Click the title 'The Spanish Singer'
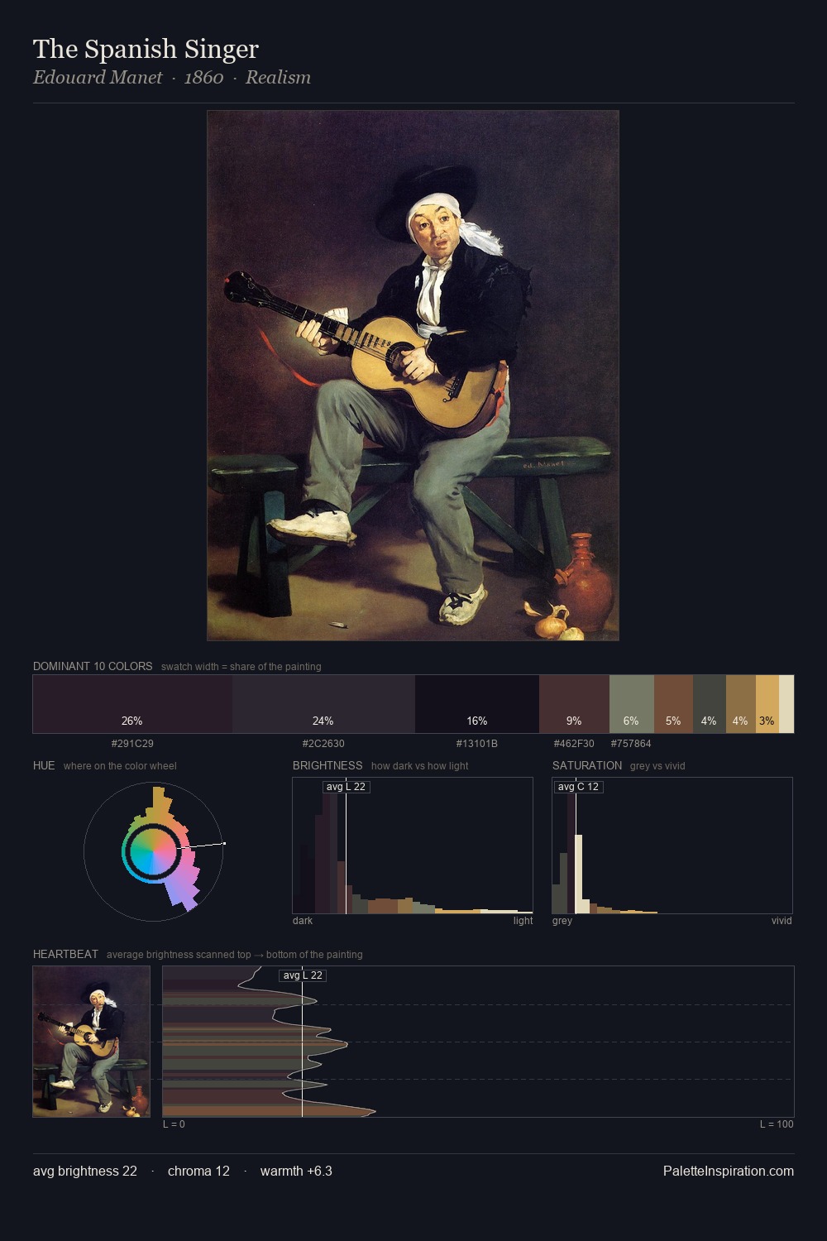The image size is (827, 1241). [146, 49]
